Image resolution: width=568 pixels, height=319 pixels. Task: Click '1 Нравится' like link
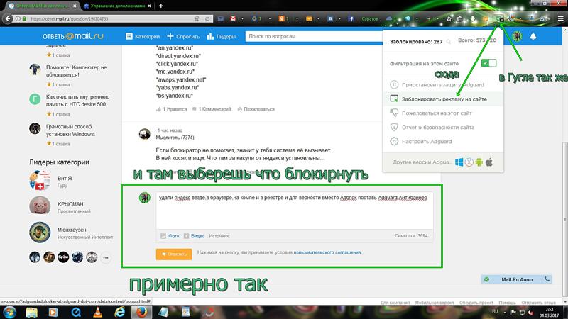point(172,109)
